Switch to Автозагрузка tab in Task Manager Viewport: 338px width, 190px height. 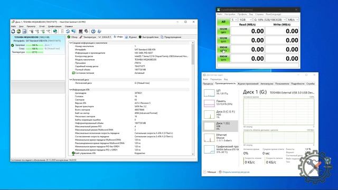coord(267,83)
